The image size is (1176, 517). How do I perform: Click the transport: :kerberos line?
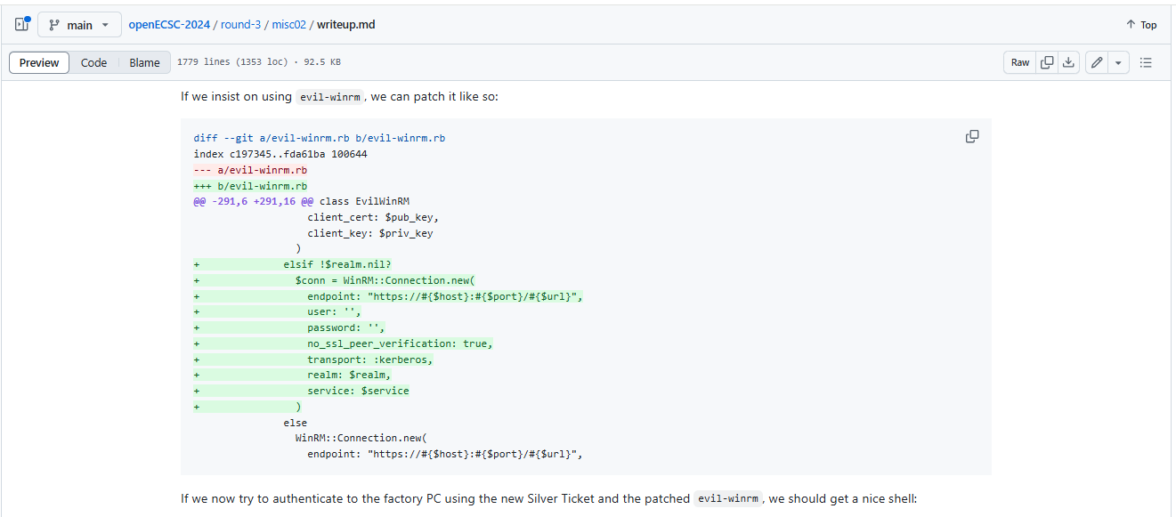370,359
